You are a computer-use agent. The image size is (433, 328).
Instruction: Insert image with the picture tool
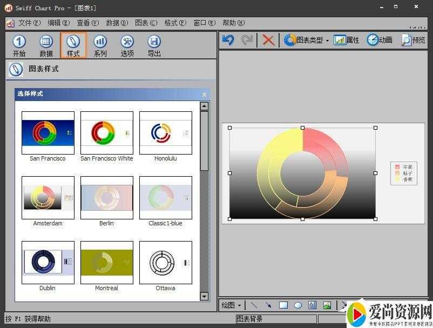(327, 305)
